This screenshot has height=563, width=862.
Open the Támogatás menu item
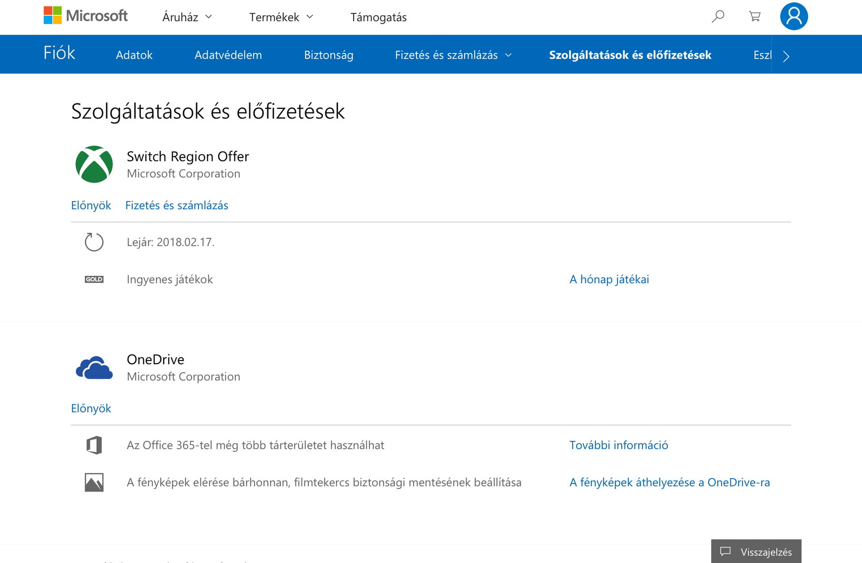(x=378, y=17)
